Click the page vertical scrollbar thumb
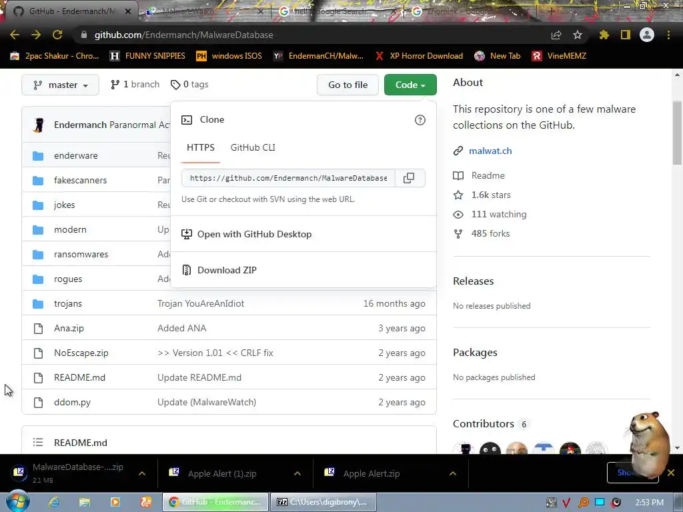The image size is (683, 512). click(677, 133)
